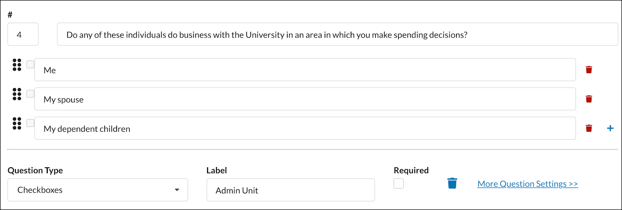The width and height of the screenshot is (622, 210).
Task: Edit the "My dependent children" option text
Action: click(305, 128)
